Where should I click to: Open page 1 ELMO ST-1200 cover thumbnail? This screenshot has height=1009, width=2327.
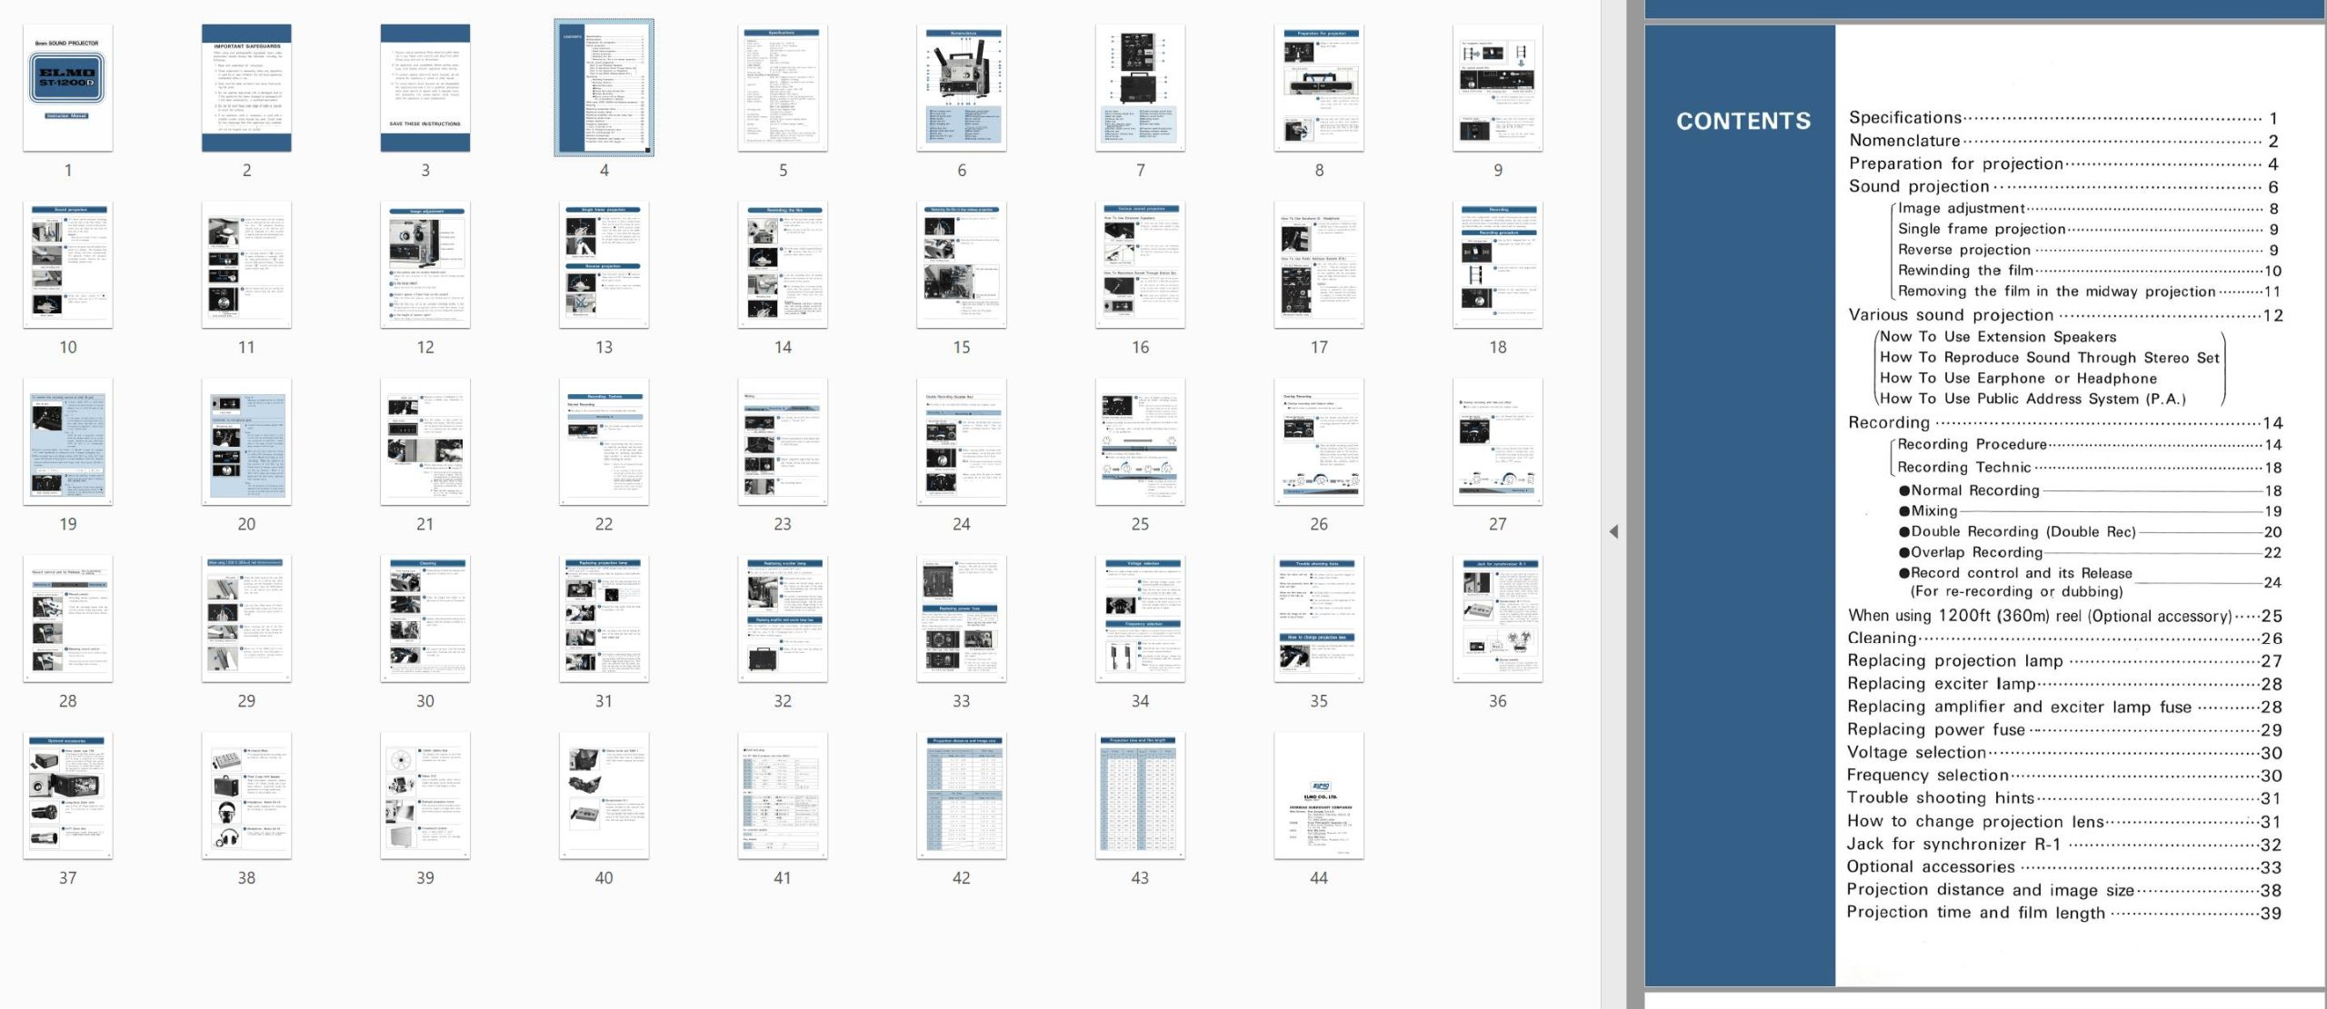(68, 88)
